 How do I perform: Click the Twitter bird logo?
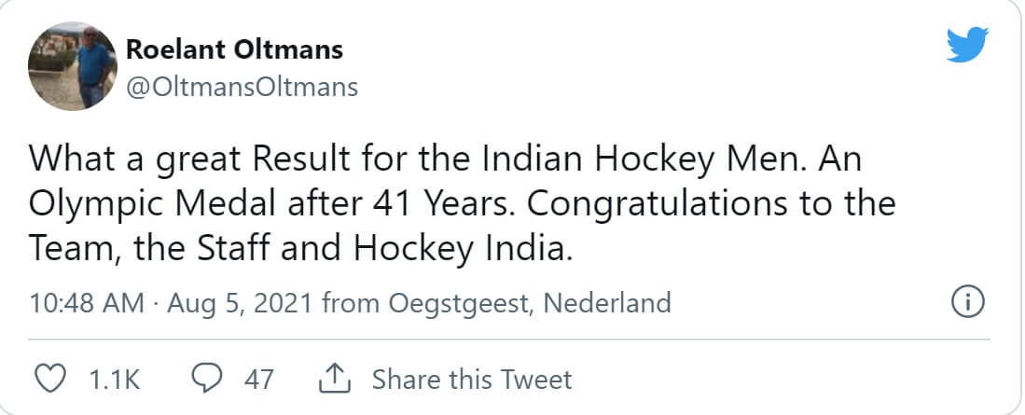[x=968, y=45]
